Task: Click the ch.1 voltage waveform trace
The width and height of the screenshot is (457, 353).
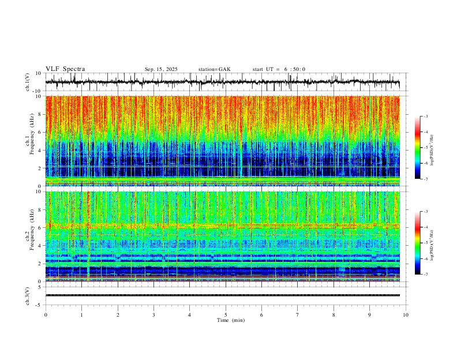Action: pyautogui.click(x=222, y=82)
